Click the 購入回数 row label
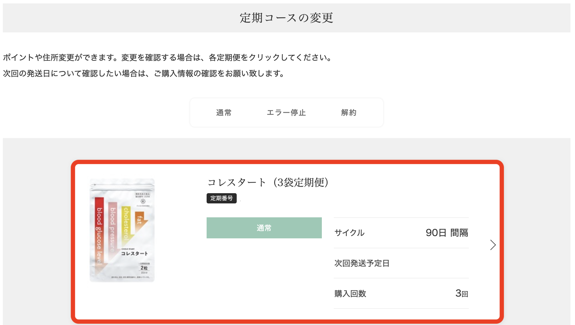Screen dimensions: 575x325 [350, 294]
